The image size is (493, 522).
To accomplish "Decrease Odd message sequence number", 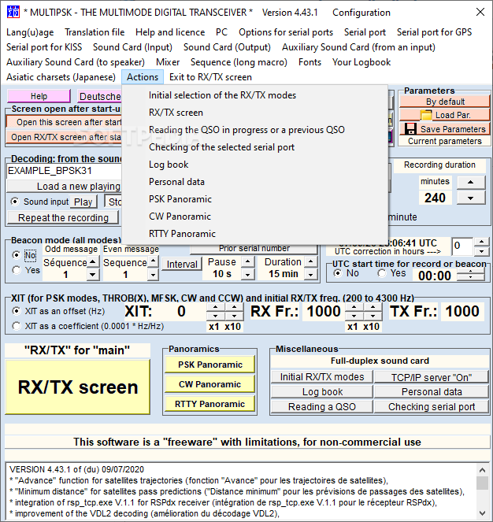I will click(93, 275).
